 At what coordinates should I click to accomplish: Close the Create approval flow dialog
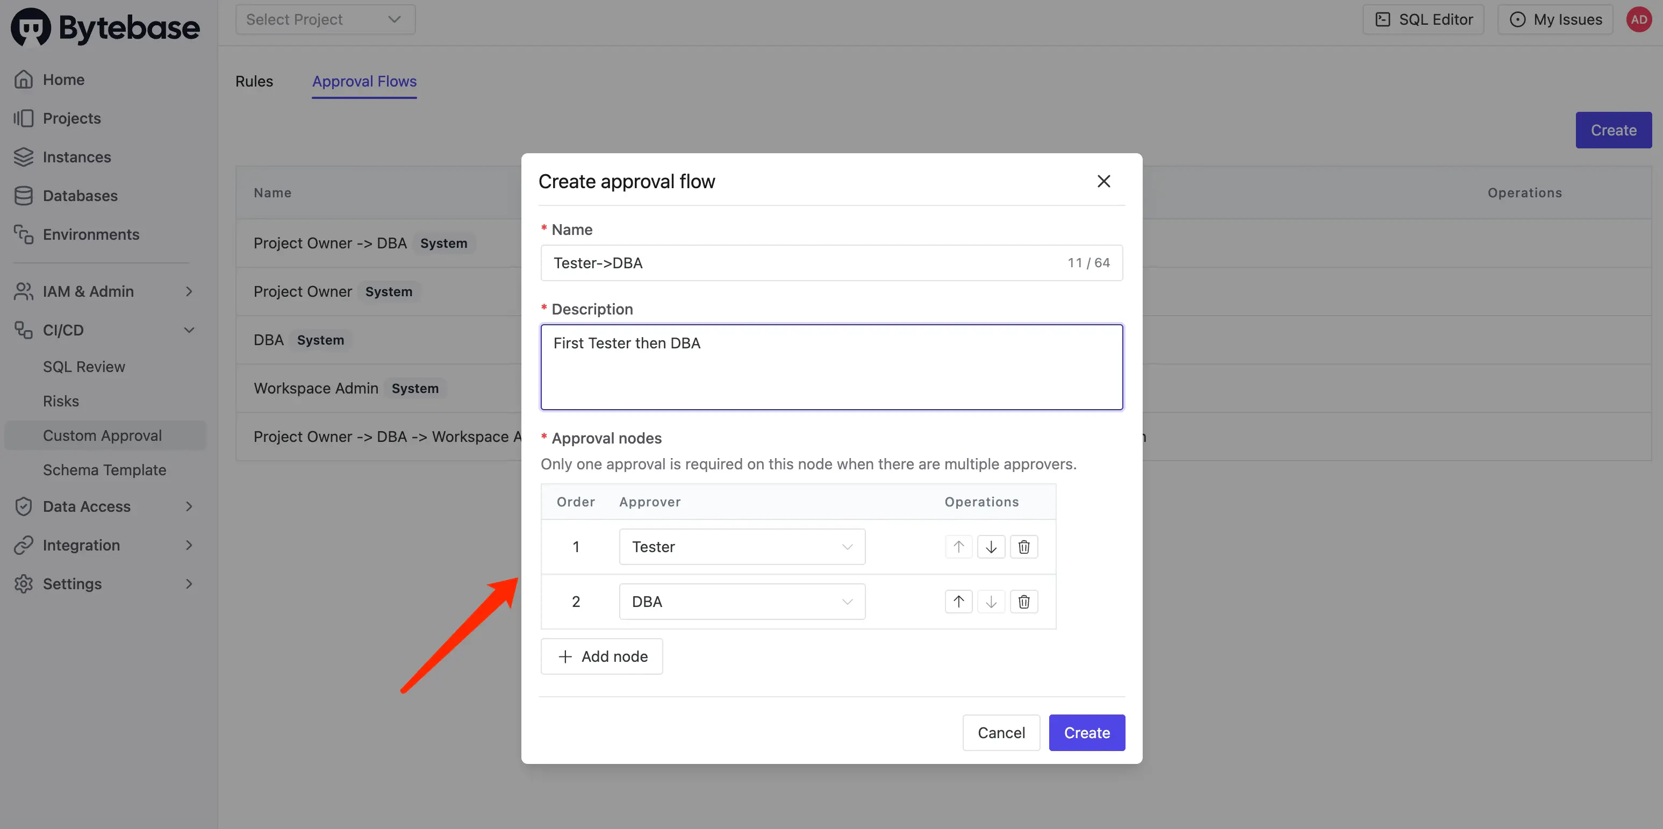pyautogui.click(x=1103, y=181)
